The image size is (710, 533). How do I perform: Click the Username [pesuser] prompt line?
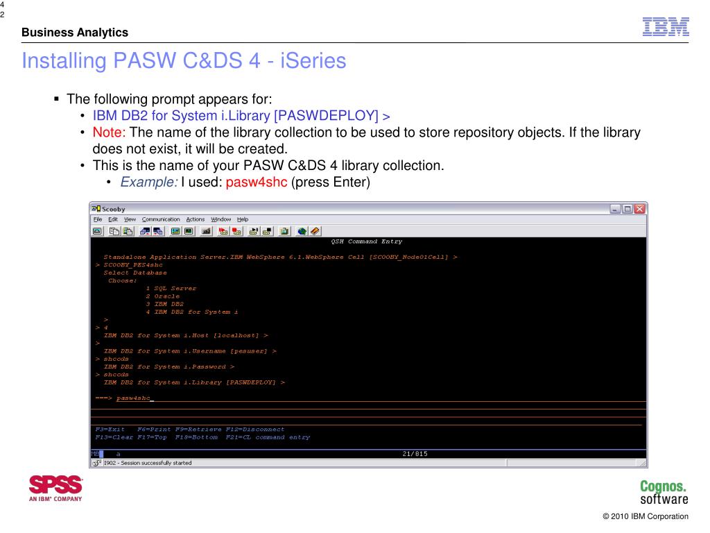click(190, 351)
